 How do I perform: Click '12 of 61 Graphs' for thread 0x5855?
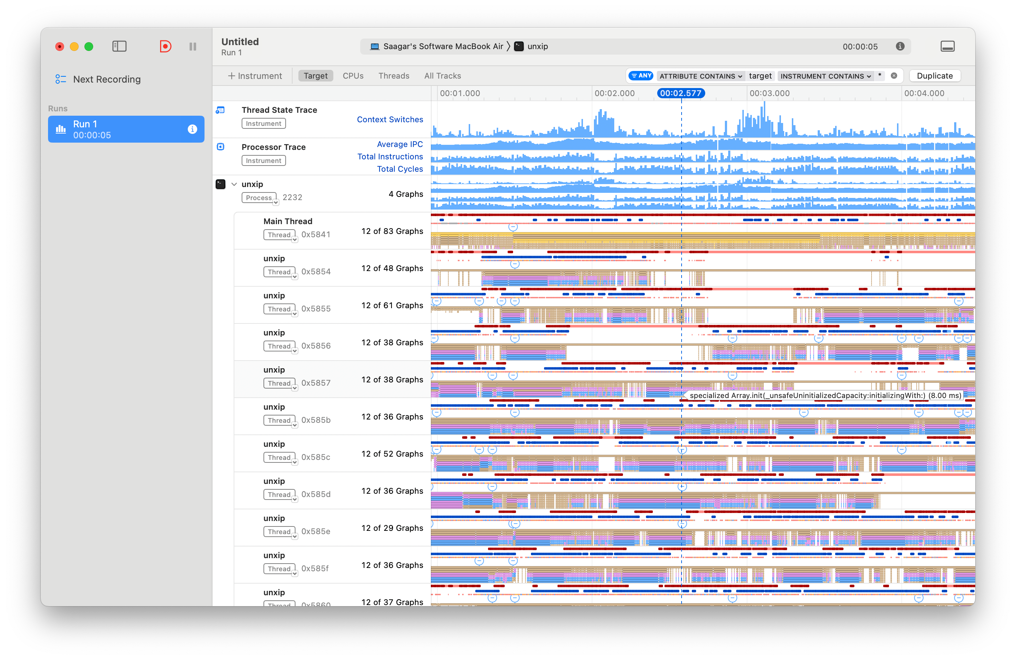[x=392, y=305]
